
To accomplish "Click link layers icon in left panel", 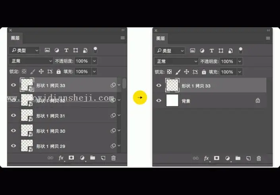I will click(x=50, y=158).
